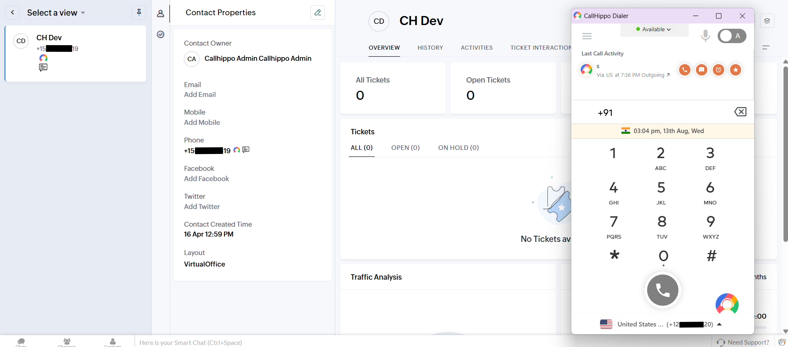
Task: Dial digit 6 MNO on the keypad
Action: [710, 192]
